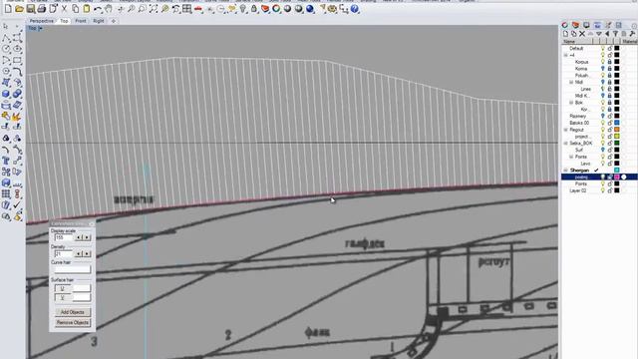Screen dimensions: 638x359
Task: Click the Copy icon in the toolbar
Action: click(x=76, y=9)
